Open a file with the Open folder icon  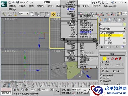[x=14, y=2]
